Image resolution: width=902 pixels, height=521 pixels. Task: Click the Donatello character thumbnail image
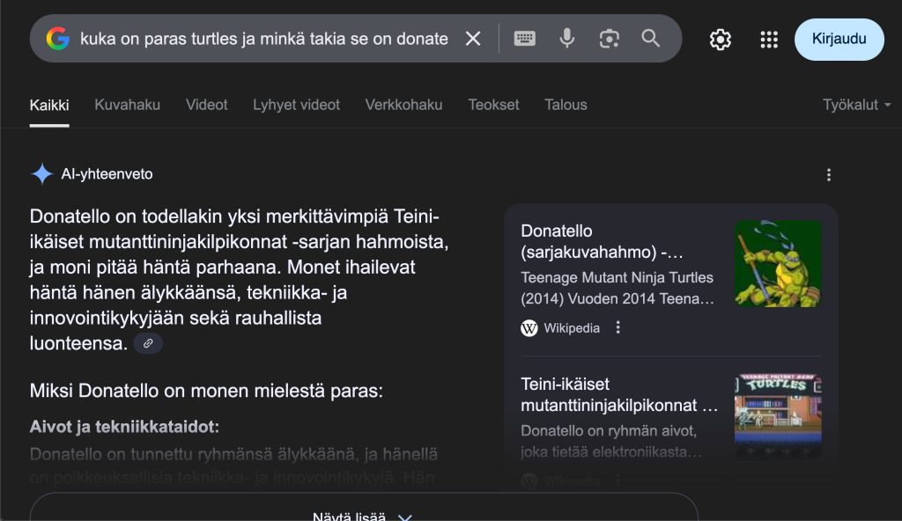(x=778, y=263)
